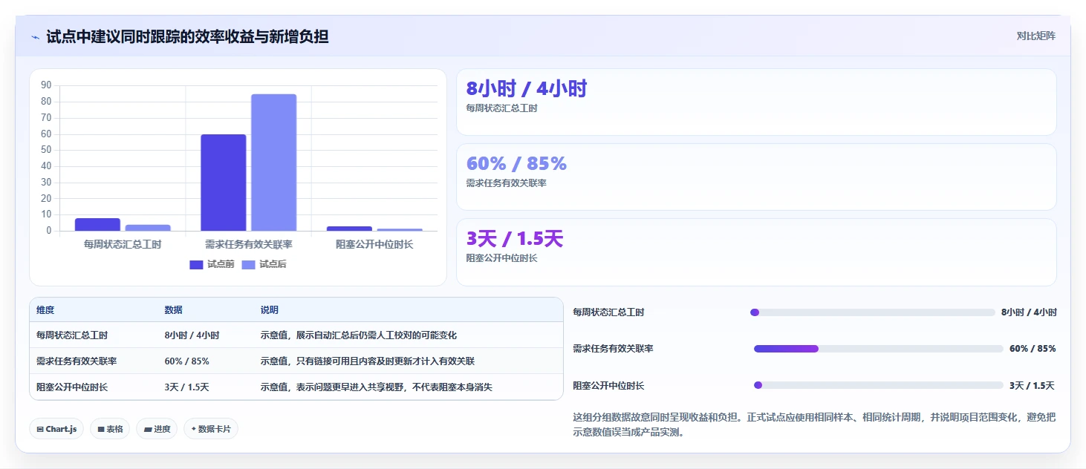Select the 表格 chip
Viewport: 1086px width, 469px height.
110,429
